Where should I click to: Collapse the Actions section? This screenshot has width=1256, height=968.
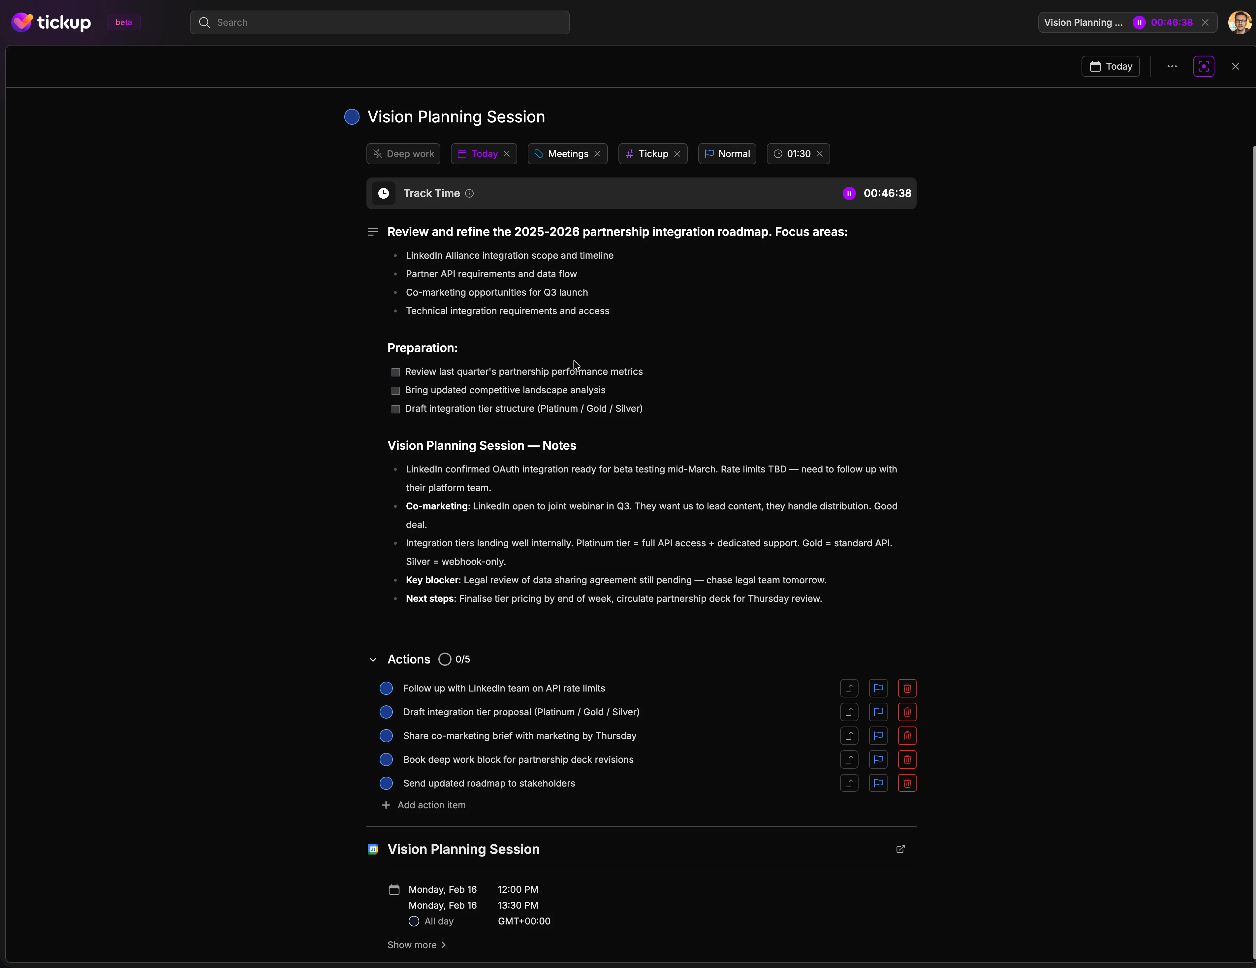click(x=373, y=660)
